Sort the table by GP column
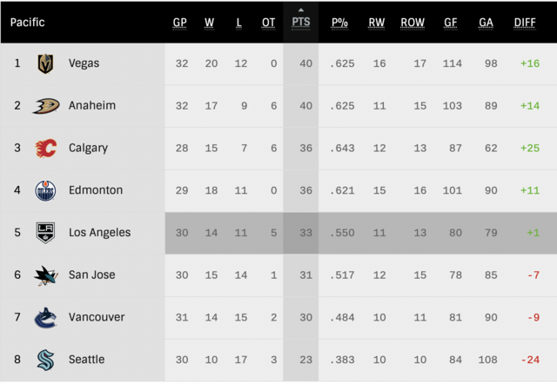The height and width of the screenshot is (384, 557). [x=180, y=23]
